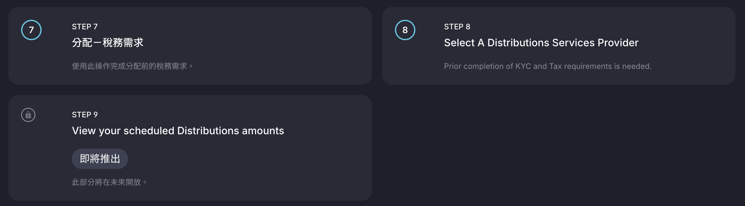Click the Prior completion of KYC description
Viewport: 745px width, 206px height.
click(x=547, y=66)
